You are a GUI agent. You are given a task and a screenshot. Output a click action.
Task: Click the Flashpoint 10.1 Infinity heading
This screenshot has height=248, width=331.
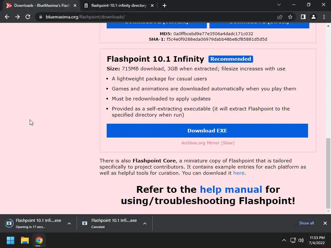(x=155, y=59)
